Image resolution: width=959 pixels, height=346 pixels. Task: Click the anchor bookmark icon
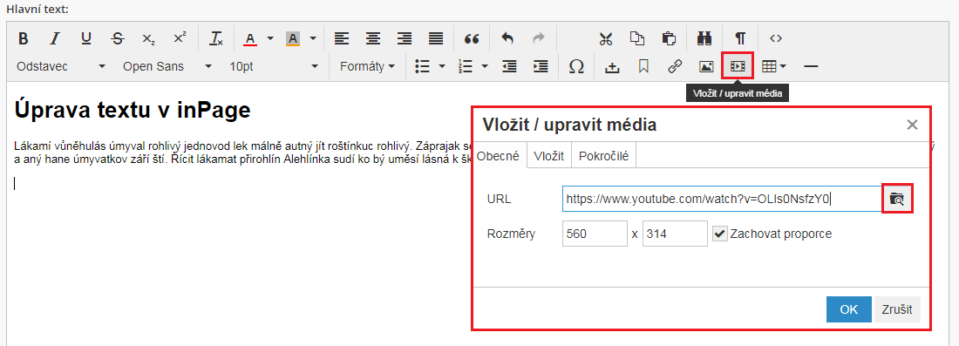(643, 66)
